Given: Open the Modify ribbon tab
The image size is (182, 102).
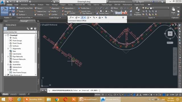Looking at the screenshot, I should (32, 5).
